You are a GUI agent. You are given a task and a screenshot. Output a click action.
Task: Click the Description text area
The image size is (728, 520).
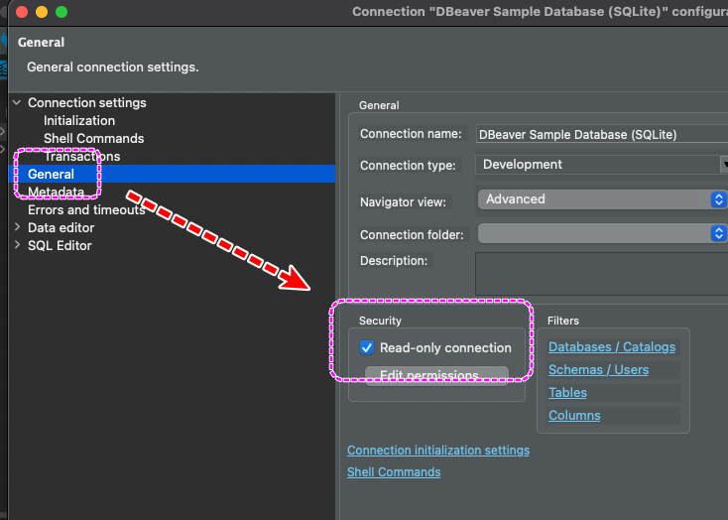(602, 274)
